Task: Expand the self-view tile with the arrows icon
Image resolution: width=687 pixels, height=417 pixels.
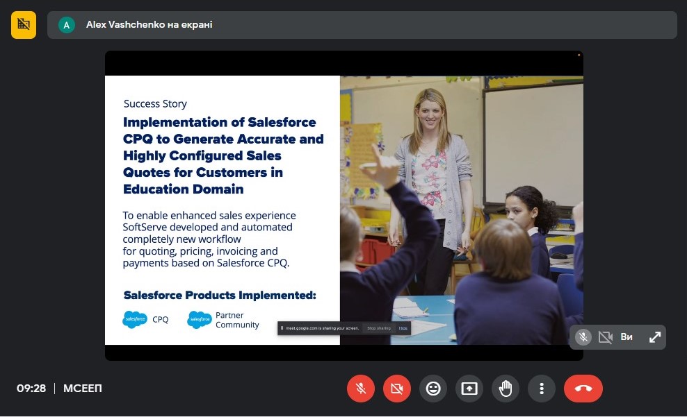Action: [654, 337]
